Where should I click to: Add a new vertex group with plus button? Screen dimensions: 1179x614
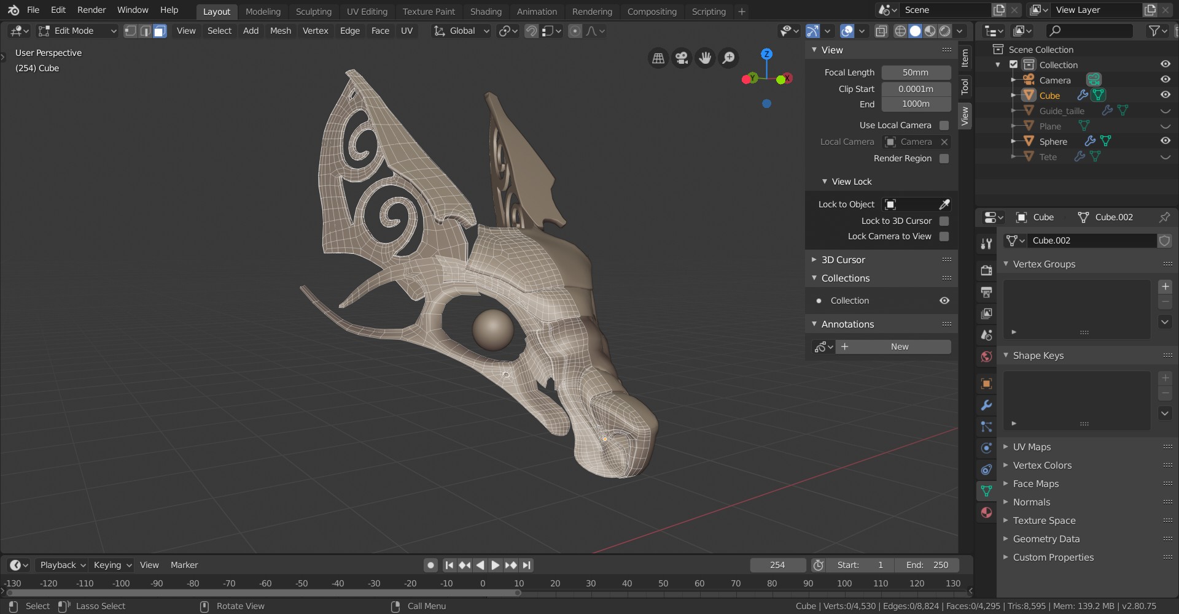click(1165, 286)
